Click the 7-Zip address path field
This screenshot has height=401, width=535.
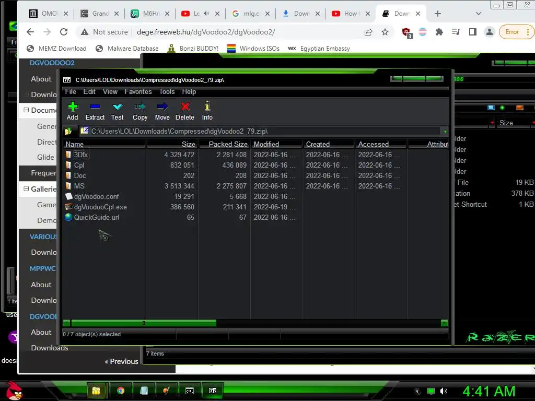point(261,131)
